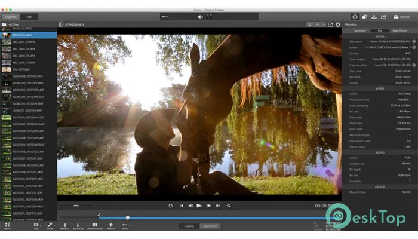
Task: Open the Options dropdown menu
Action: click(x=404, y=17)
